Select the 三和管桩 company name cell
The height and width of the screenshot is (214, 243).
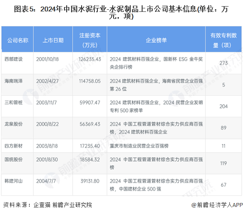18,106
